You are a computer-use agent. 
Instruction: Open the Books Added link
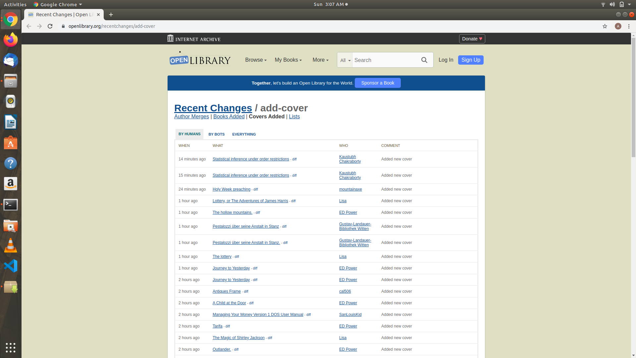(x=229, y=117)
